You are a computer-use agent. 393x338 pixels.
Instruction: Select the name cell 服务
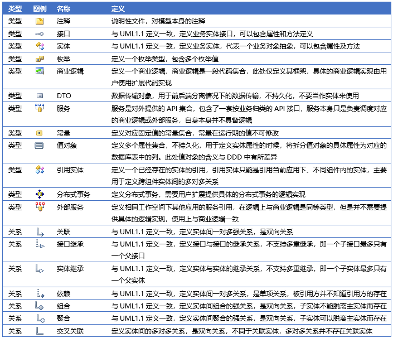(x=63, y=109)
